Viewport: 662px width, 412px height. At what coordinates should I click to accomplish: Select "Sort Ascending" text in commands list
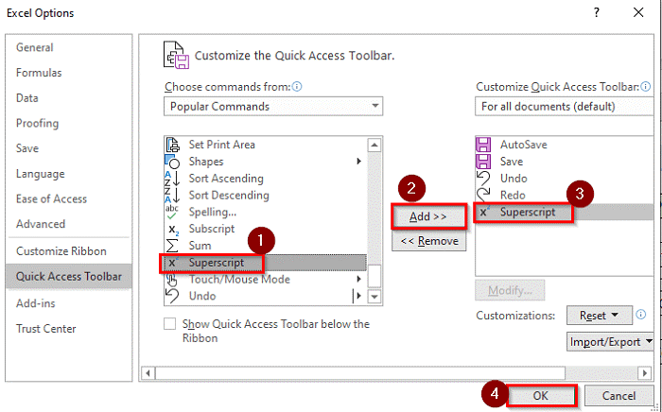coord(226,179)
